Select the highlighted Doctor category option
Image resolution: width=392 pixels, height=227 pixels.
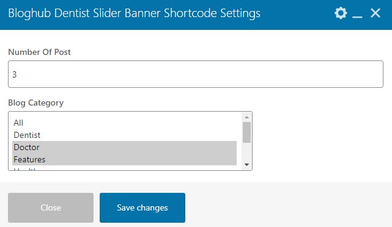(125, 147)
